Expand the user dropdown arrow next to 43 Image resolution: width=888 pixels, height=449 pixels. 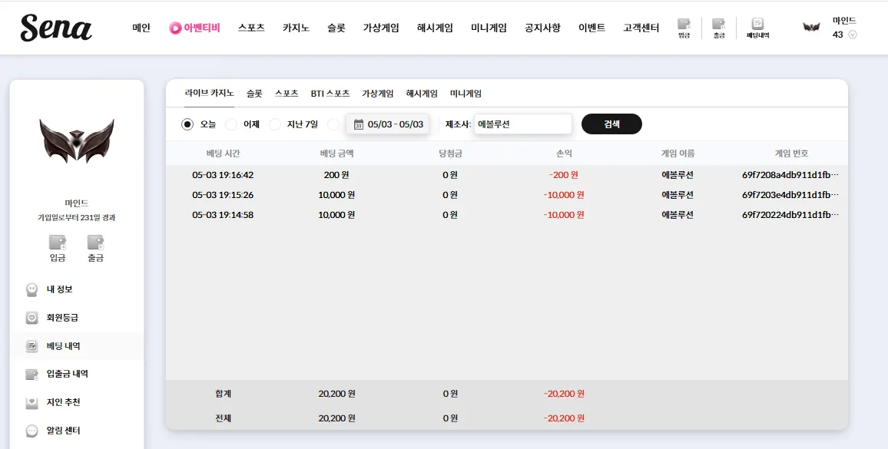pyautogui.click(x=853, y=35)
